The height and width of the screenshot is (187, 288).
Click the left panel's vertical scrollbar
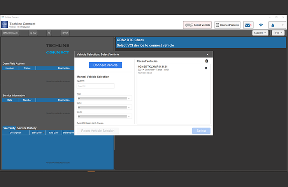point(114,103)
